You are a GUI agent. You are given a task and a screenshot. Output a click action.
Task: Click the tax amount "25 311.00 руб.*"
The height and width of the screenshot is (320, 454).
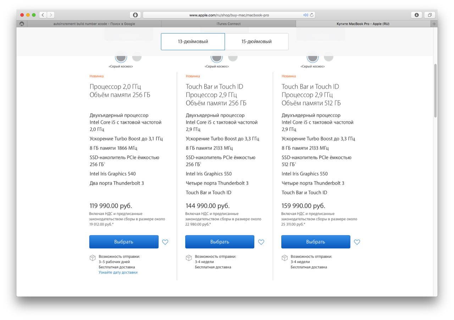tap(294, 224)
